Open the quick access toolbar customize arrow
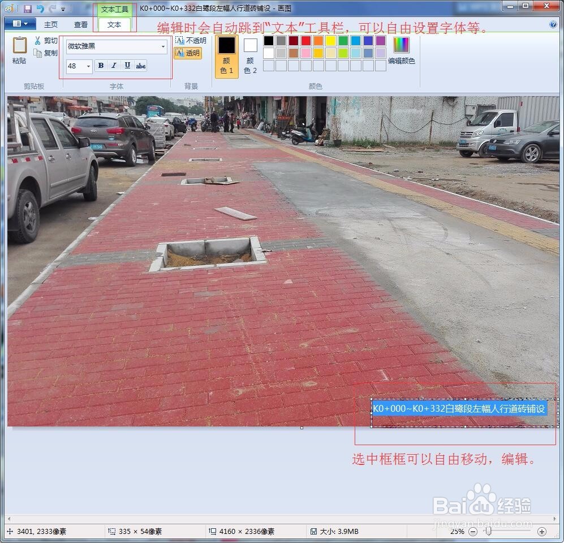The width and height of the screenshot is (564, 543). [63, 9]
